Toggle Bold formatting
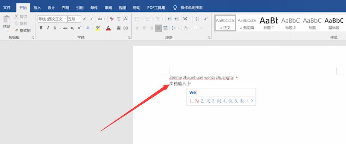 click(x=41, y=28)
